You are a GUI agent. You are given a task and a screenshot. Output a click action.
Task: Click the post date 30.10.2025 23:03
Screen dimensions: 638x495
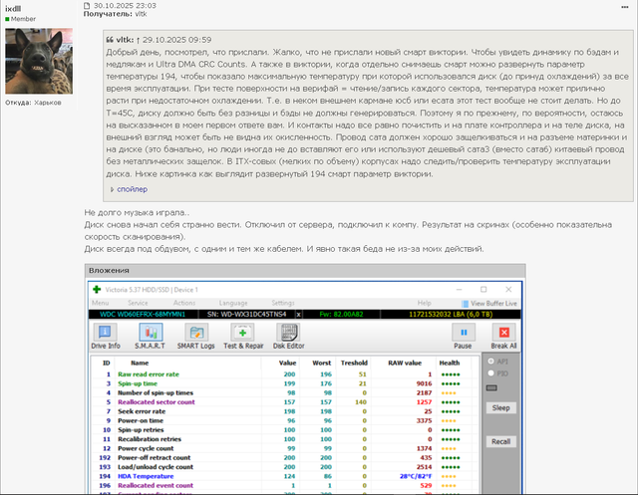tap(125, 6)
